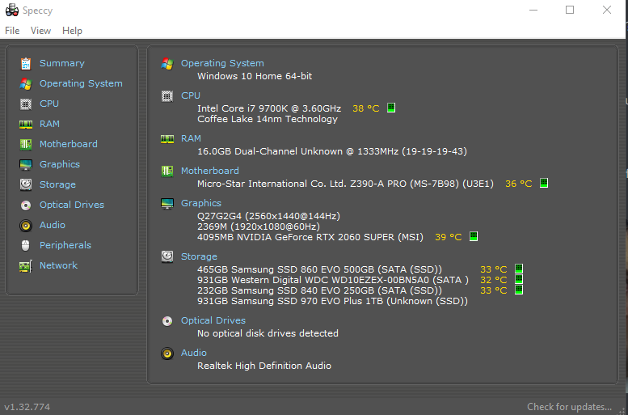628x415 pixels.
Task: Click the GPU temperature indicator at 39 °C
Action: click(x=474, y=236)
